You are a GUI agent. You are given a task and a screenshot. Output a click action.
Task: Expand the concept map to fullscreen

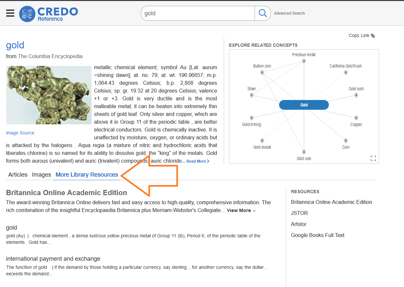click(x=373, y=158)
